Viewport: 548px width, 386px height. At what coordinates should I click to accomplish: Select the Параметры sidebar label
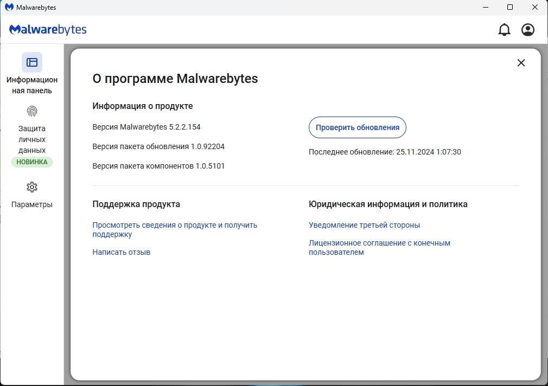32,204
